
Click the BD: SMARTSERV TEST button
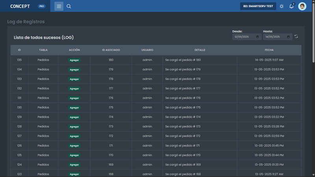coord(258,6)
